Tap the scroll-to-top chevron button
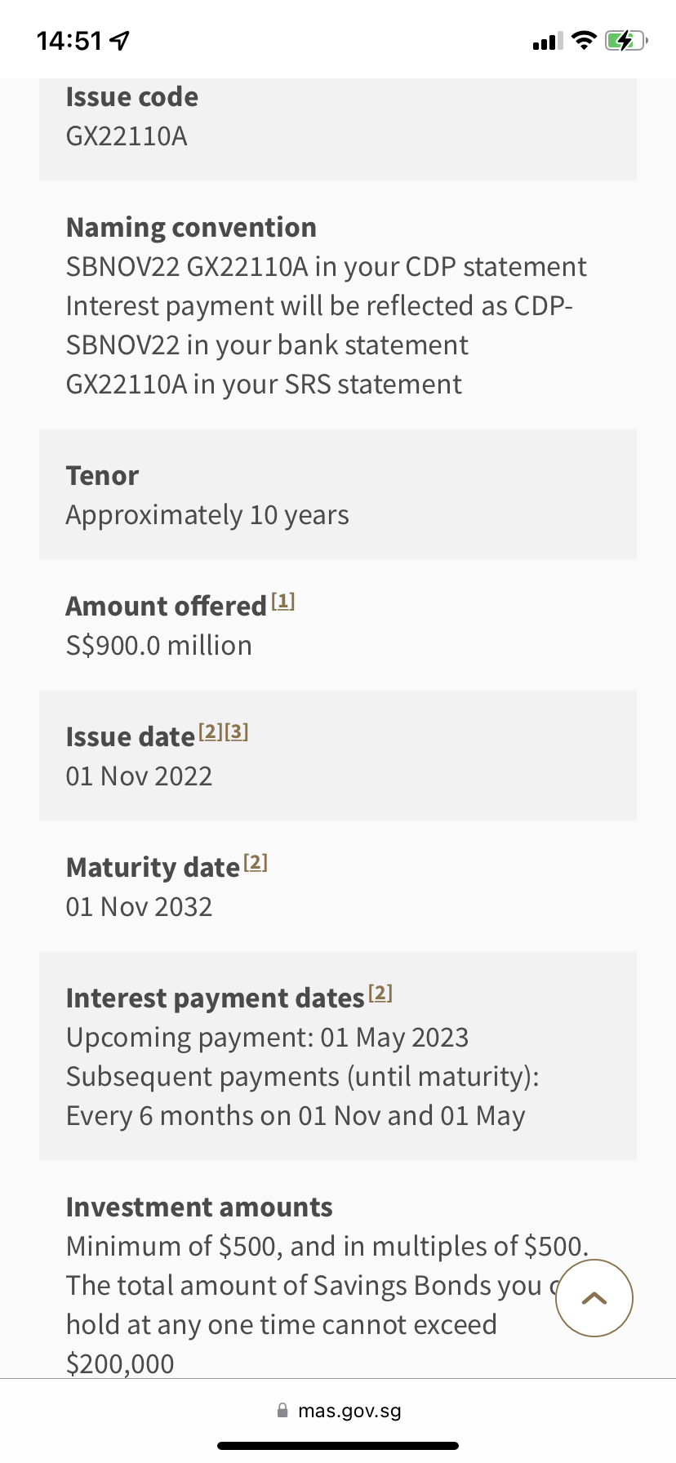 coord(594,1297)
